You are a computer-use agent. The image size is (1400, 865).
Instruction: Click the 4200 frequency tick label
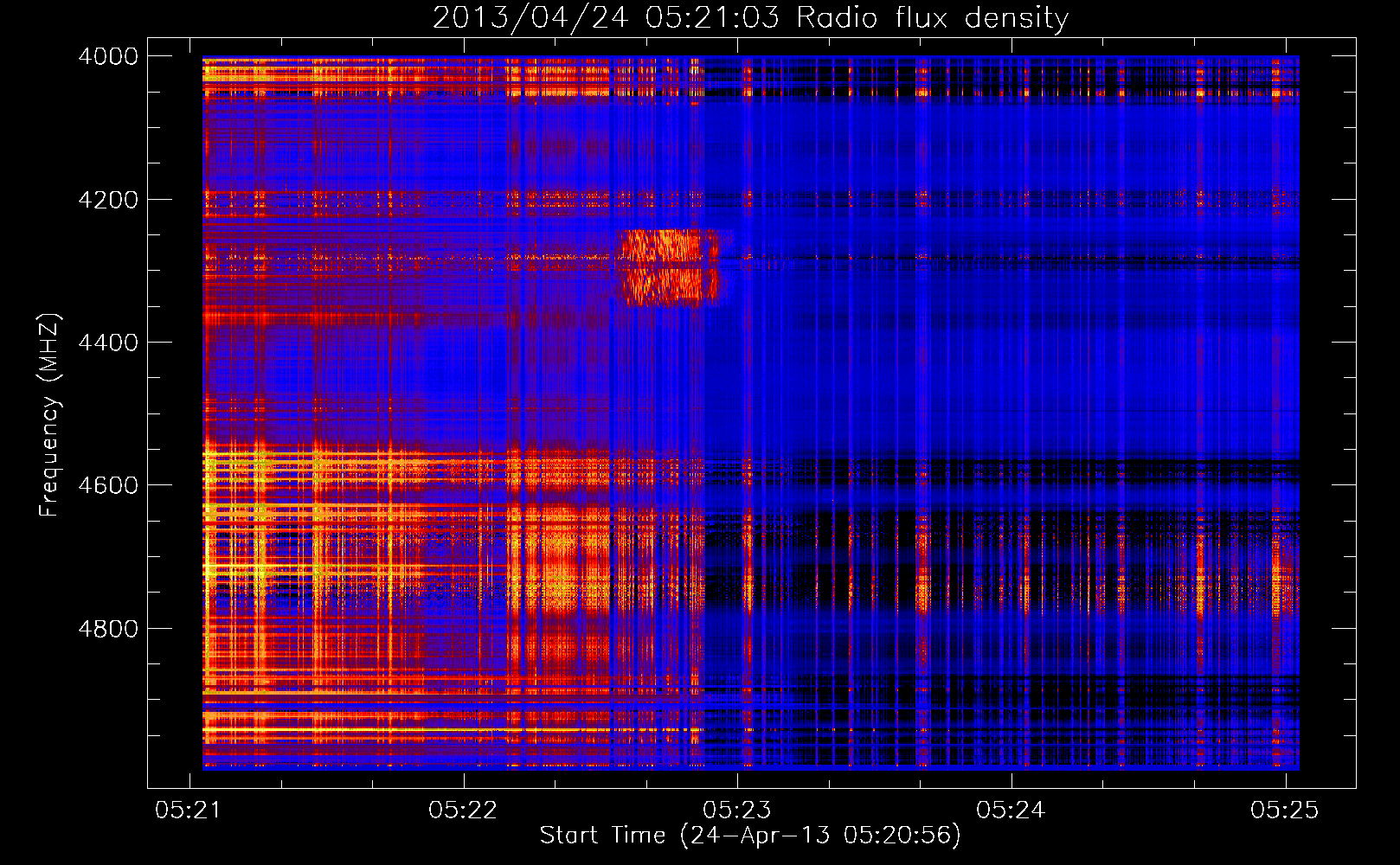pos(108,200)
